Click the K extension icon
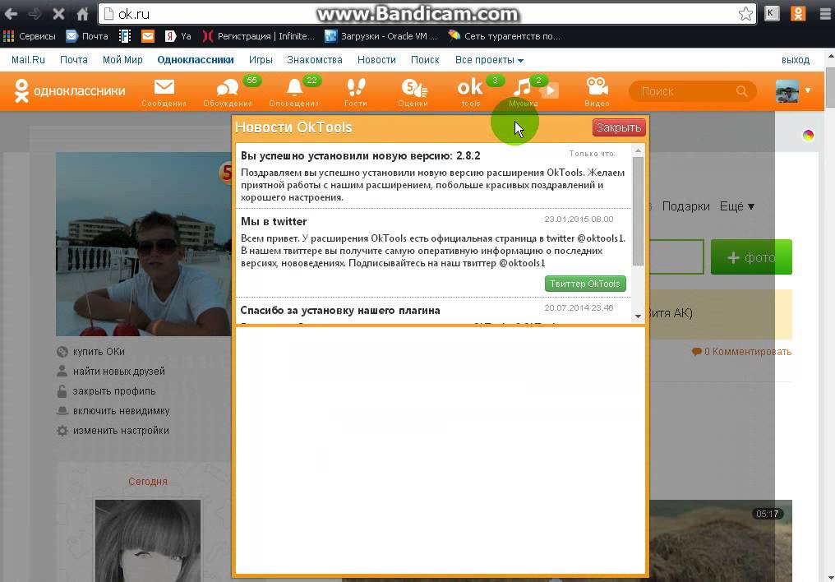835x582 pixels. point(772,13)
